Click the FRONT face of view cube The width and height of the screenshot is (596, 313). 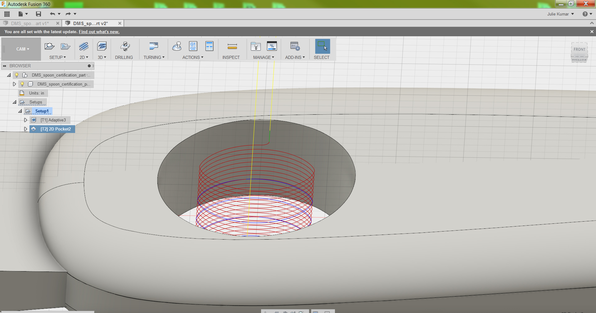point(579,49)
